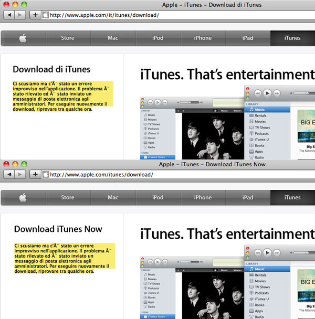Screen dimensions: 315x319
Task: Click the plus bookmark button in the 'Download di iTunes' window
Action: 36,15
